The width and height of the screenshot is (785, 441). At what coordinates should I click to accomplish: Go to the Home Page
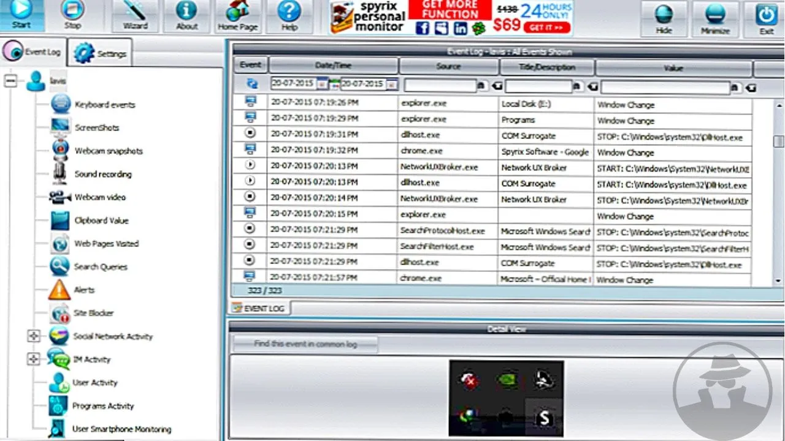[x=238, y=16]
